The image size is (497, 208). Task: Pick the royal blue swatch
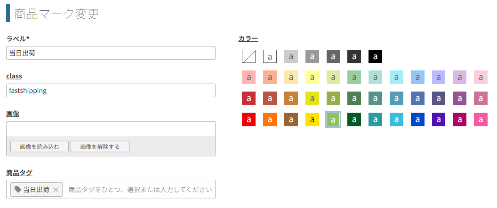coord(417,120)
